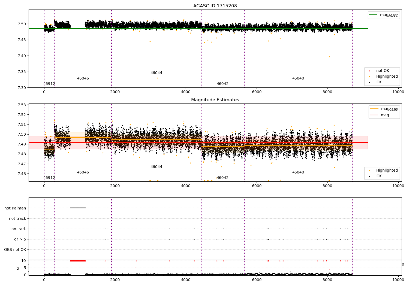Click the 'dr > 5' row label
Image resolution: width=409 pixels, height=286 pixels.
click(20, 239)
